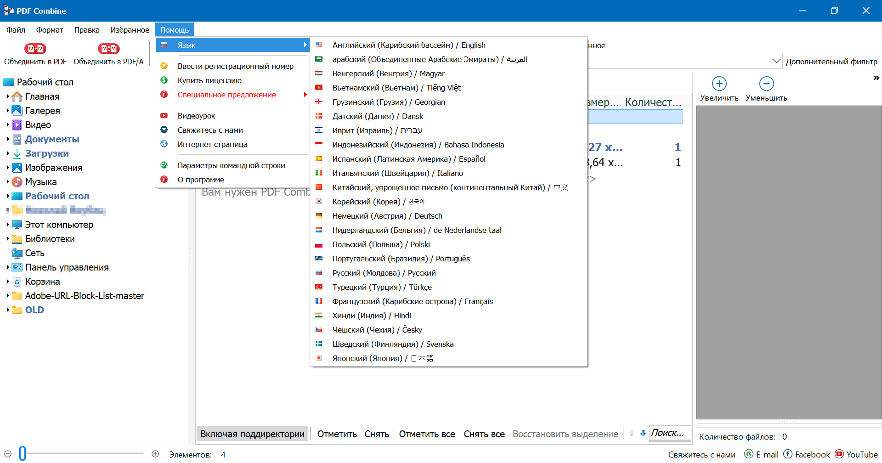Screen dimensions: 882x463
Task: Click the double chevron in preview panel
Action: [x=876, y=78]
